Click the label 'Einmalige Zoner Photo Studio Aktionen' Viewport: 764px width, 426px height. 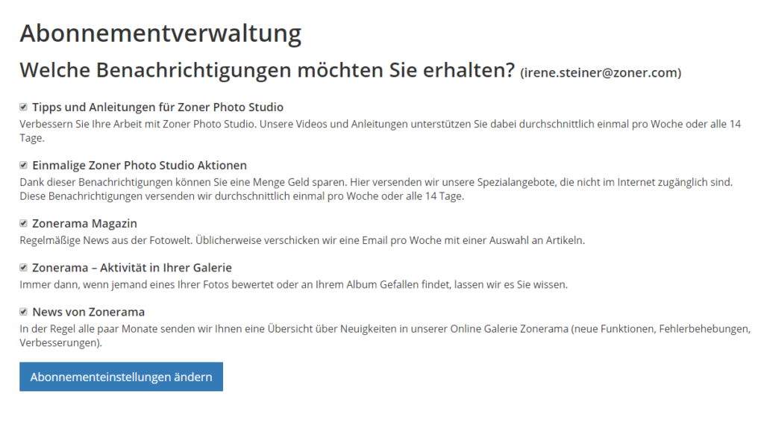pyautogui.click(x=140, y=165)
